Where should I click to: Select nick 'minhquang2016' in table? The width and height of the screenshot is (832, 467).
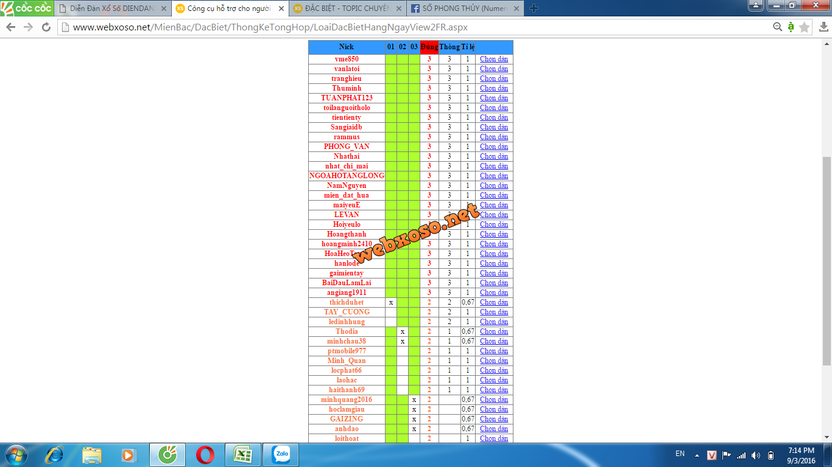[x=347, y=400]
